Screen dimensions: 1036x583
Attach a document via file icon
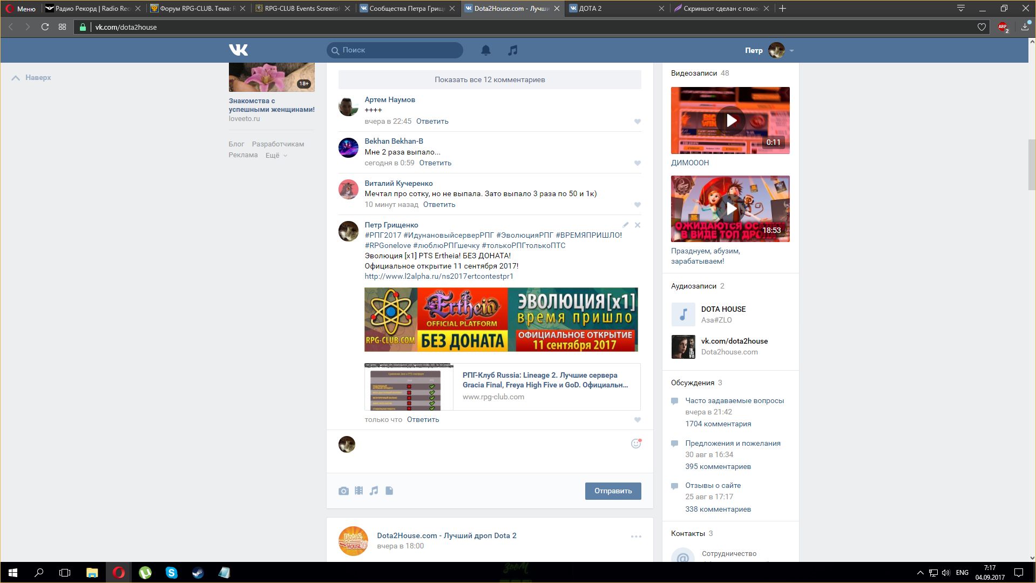(389, 491)
